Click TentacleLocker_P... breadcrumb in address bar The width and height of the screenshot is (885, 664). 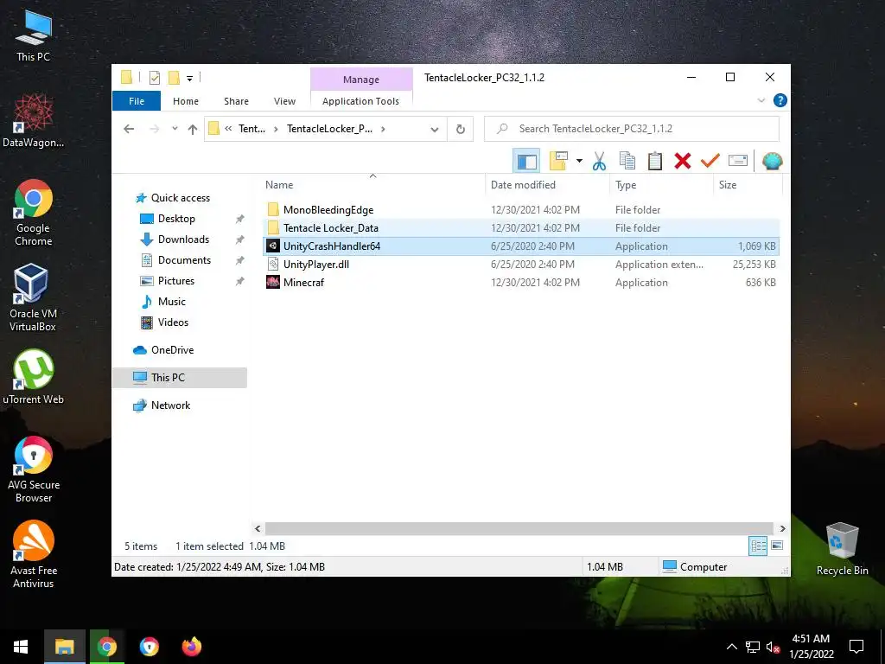point(329,129)
